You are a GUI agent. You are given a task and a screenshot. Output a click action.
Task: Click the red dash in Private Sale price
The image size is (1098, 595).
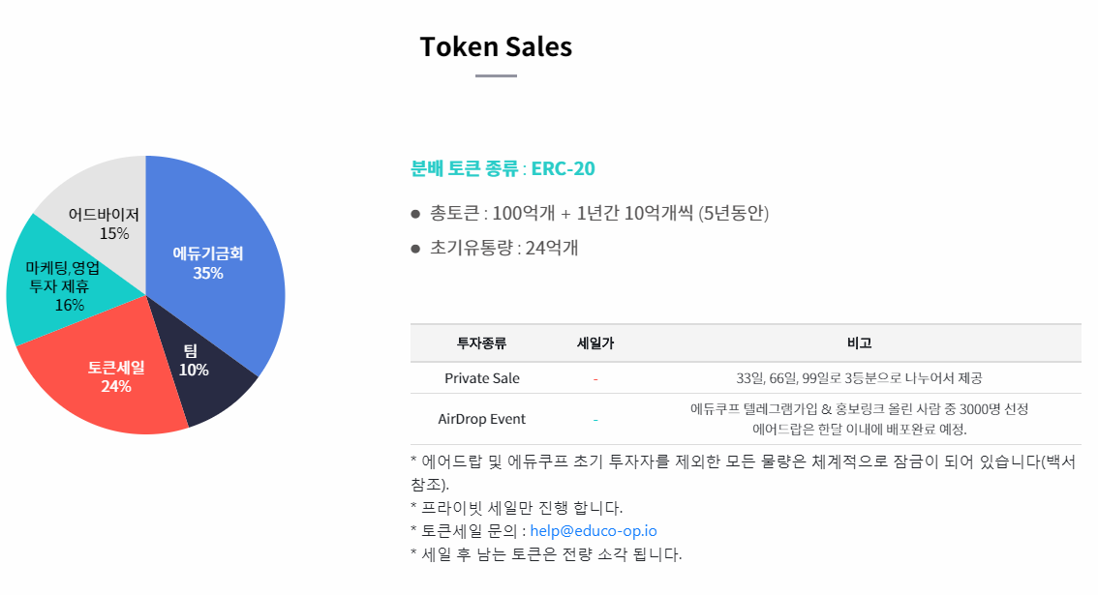(x=595, y=379)
